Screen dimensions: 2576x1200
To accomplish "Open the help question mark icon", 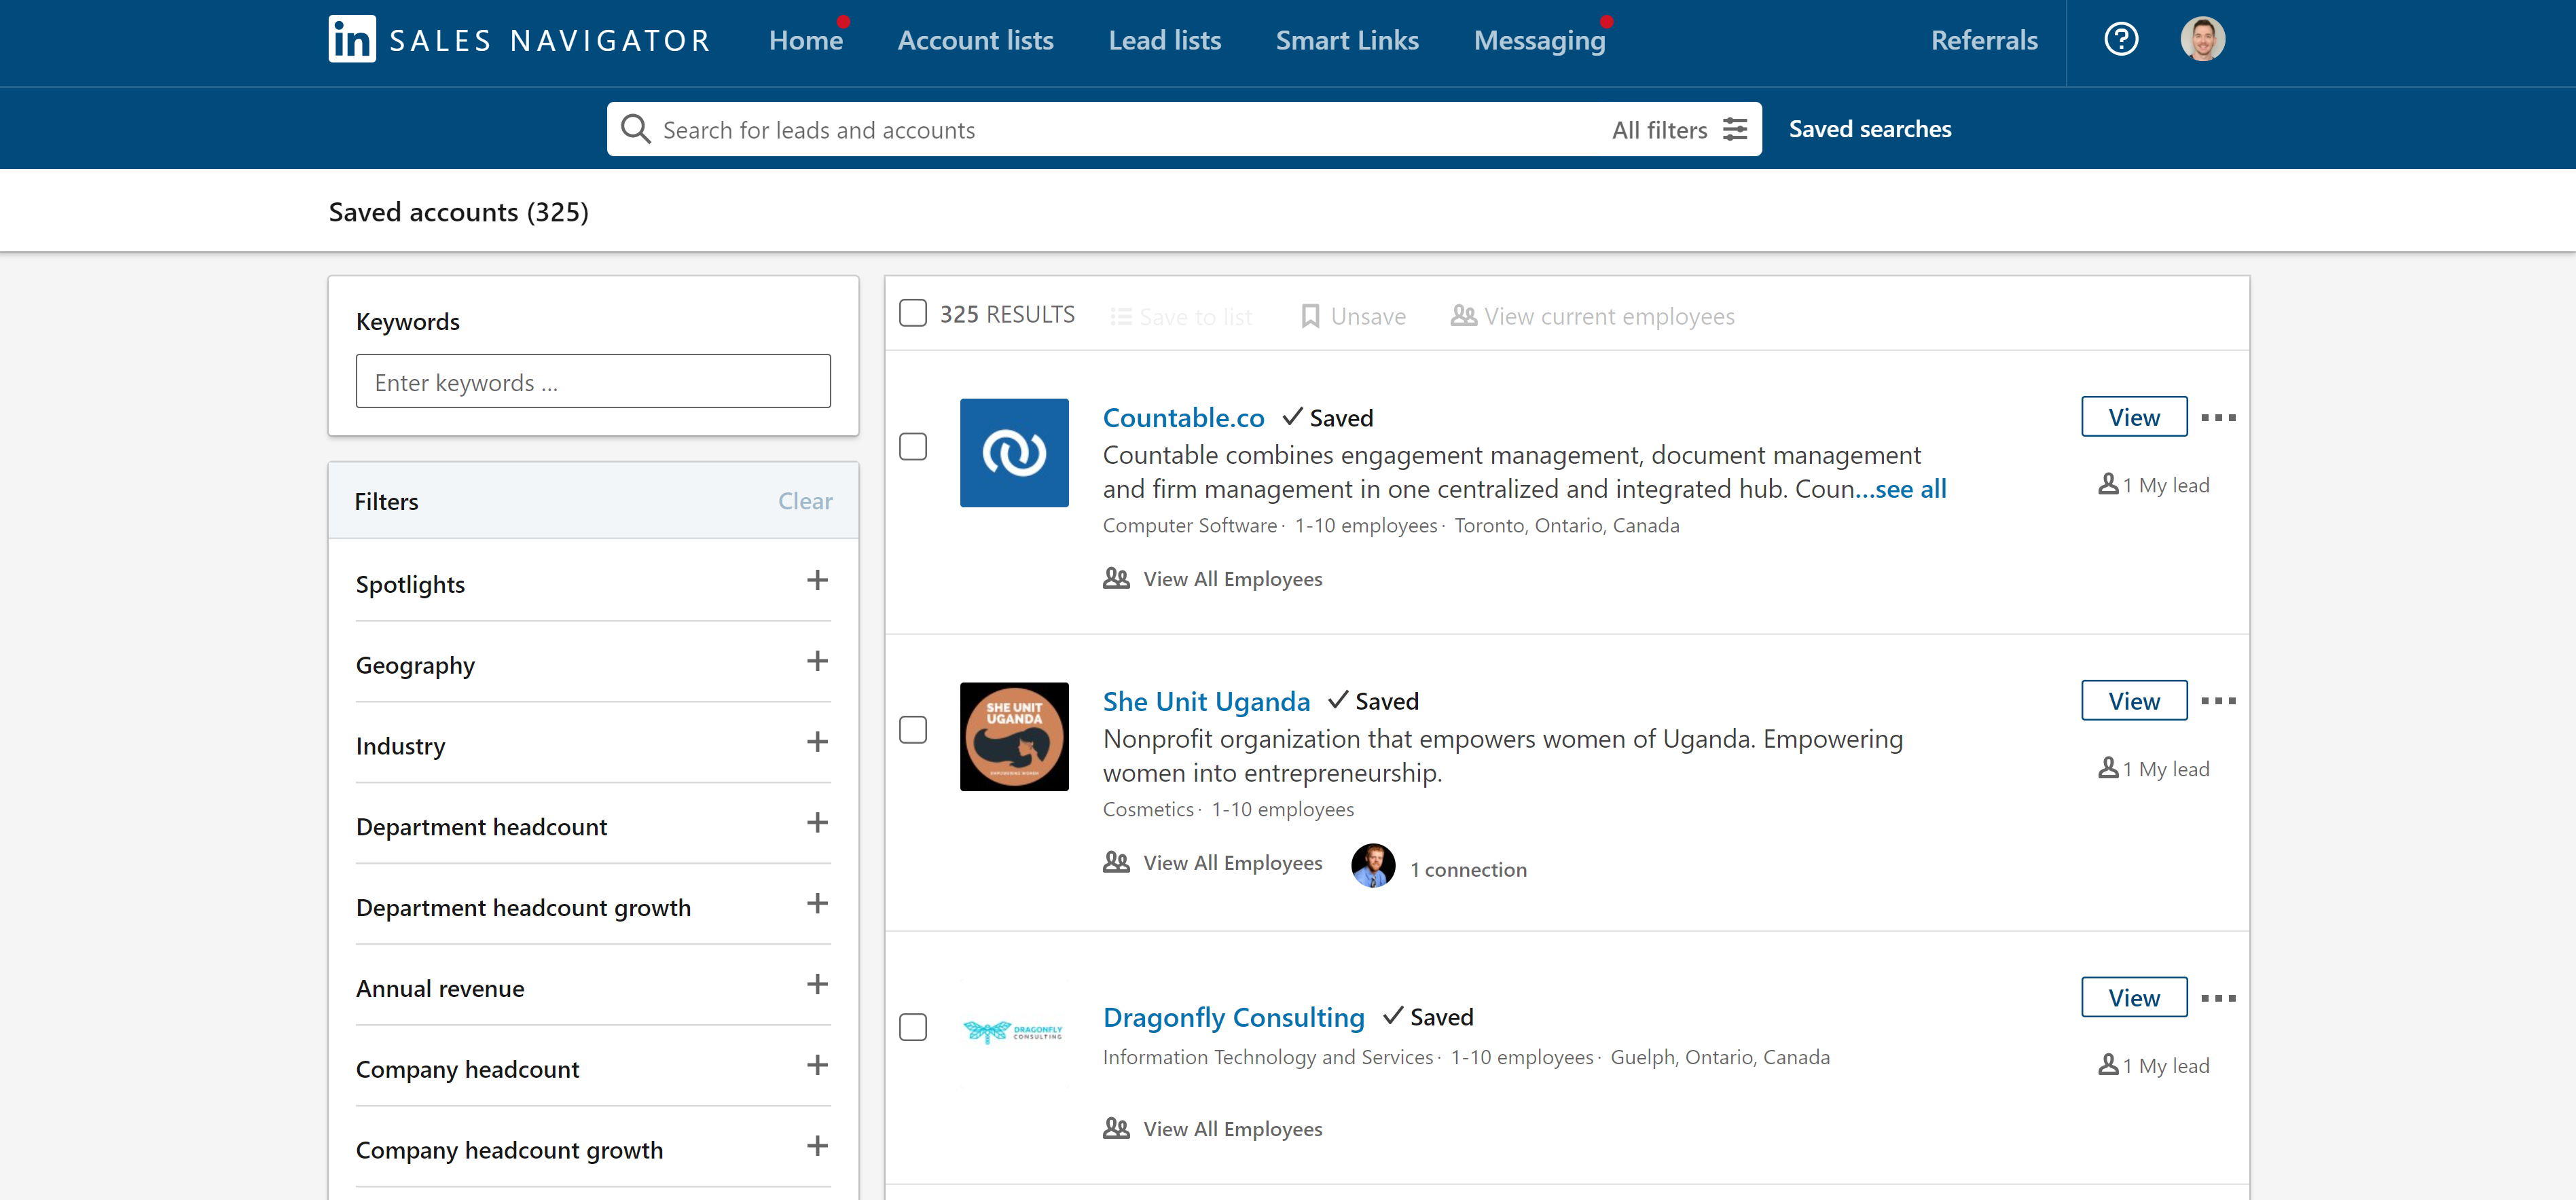I will 2121,40.
